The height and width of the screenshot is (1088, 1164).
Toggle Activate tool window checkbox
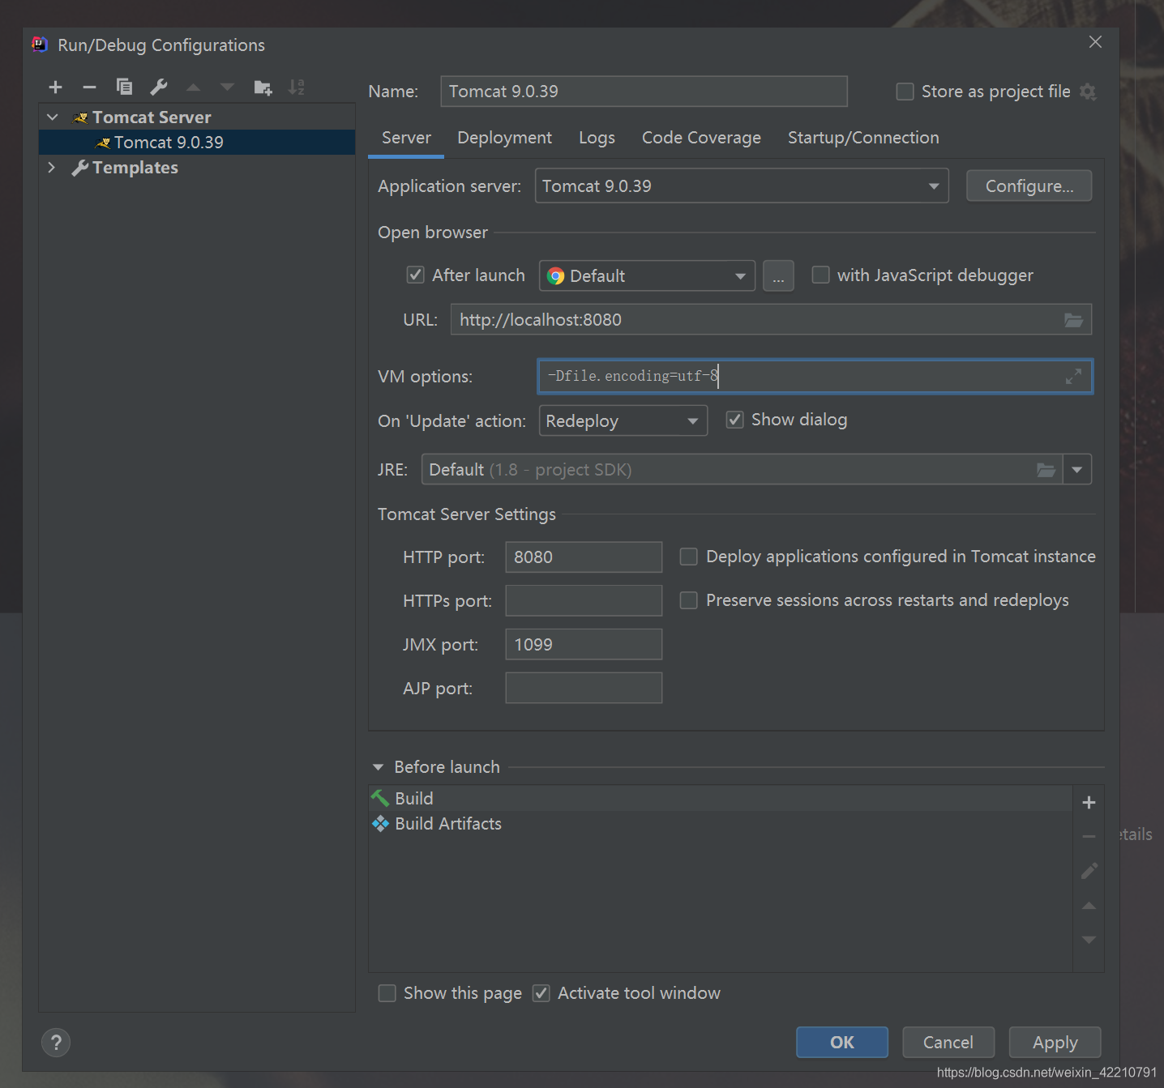pos(541,993)
